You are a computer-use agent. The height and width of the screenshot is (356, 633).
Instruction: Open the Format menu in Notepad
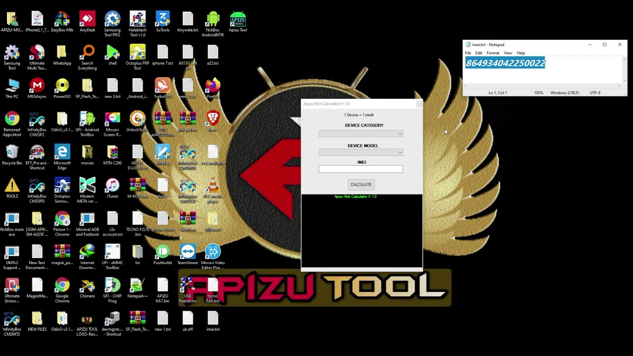click(493, 53)
